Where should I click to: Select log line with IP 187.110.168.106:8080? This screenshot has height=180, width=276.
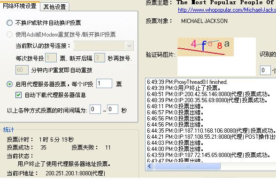(211, 131)
